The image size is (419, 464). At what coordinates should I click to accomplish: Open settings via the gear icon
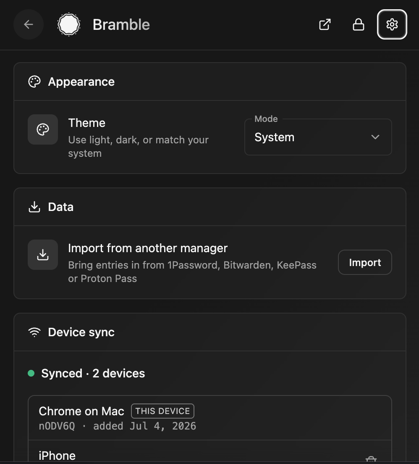(x=392, y=24)
